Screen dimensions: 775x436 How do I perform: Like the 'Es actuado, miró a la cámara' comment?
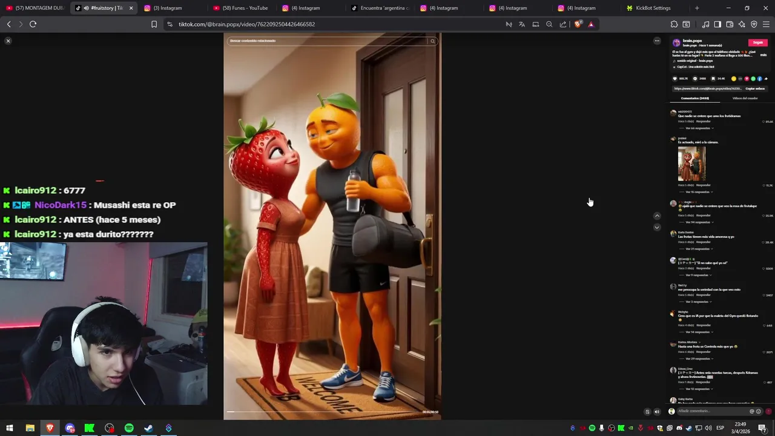[x=763, y=185]
